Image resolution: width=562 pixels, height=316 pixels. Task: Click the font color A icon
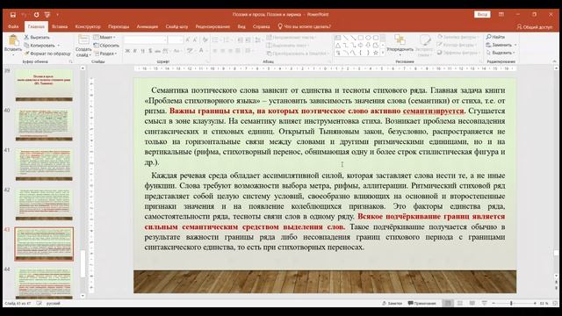click(x=201, y=51)
